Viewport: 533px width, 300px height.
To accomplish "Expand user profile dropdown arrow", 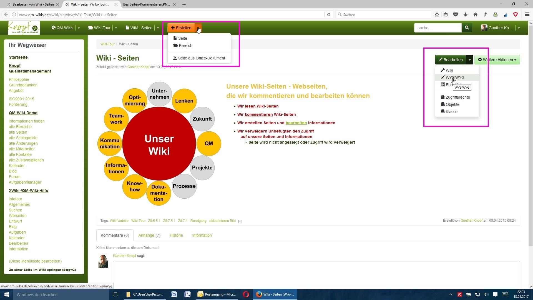I will pos(519,28).
